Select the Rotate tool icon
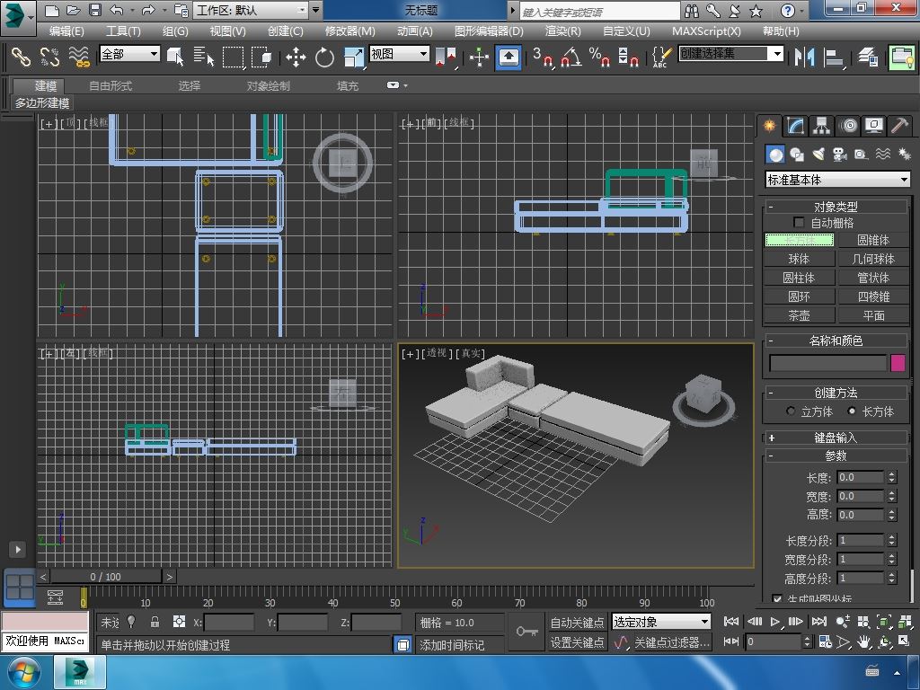The image size is (920, 690). (x=324, y=57)
